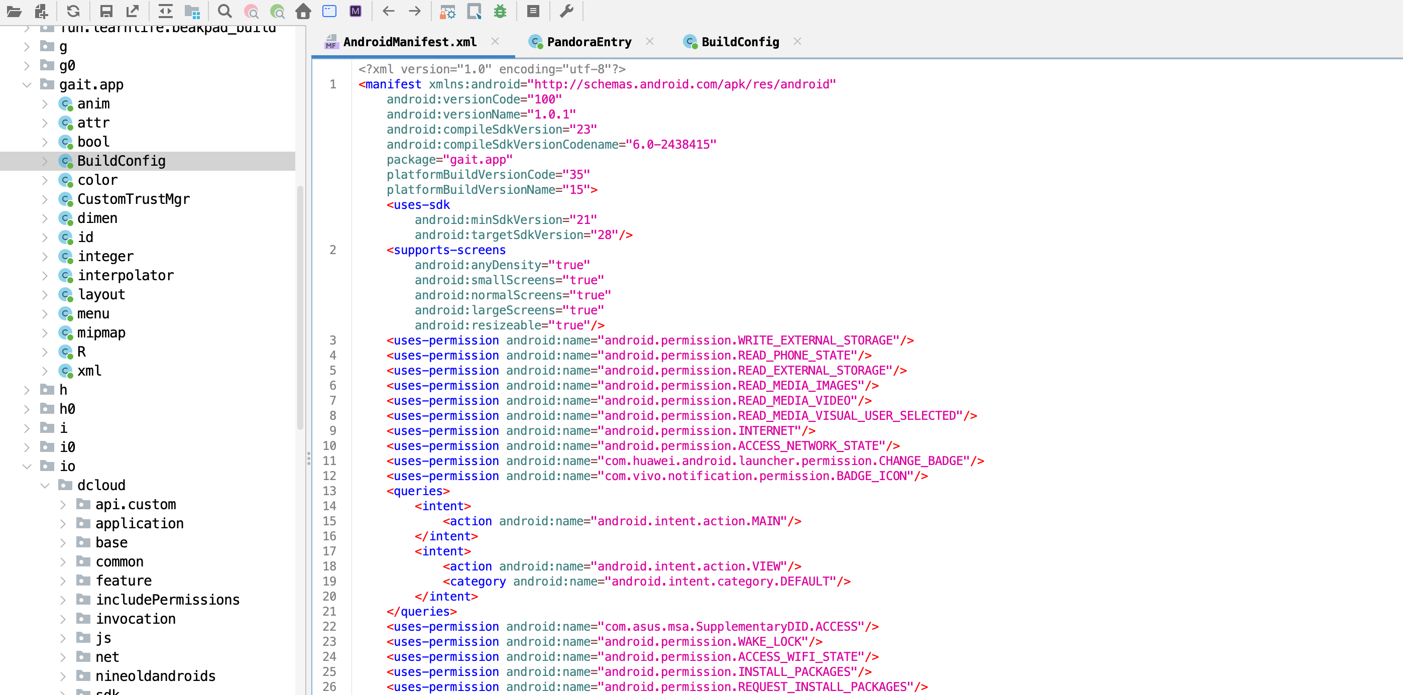
Task: Toggle the deobfuscation icon
Action: point(448,12)
